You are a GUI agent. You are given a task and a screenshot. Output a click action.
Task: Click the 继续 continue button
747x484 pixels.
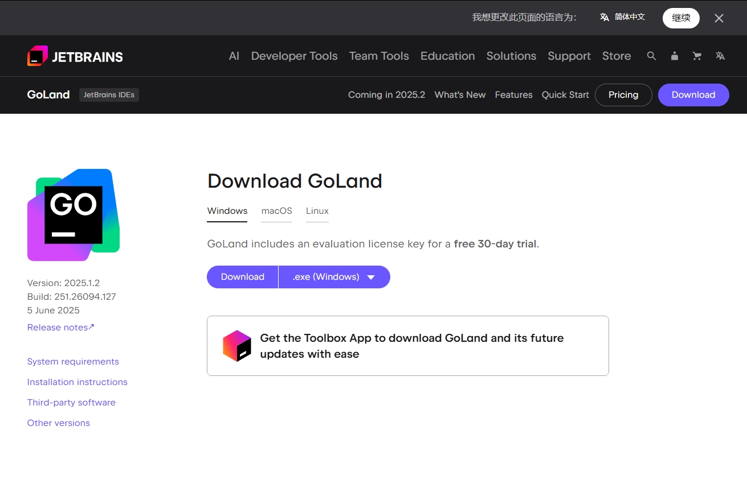[x=681, y=18]
